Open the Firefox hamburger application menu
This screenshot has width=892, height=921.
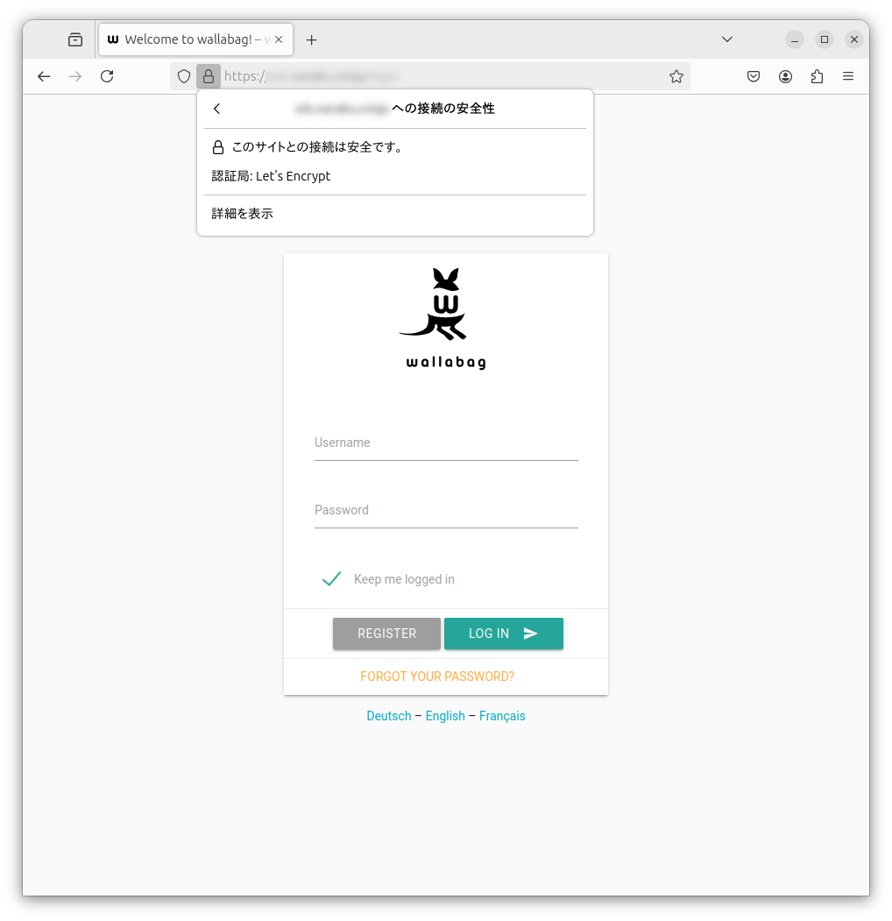coord(848,76)
